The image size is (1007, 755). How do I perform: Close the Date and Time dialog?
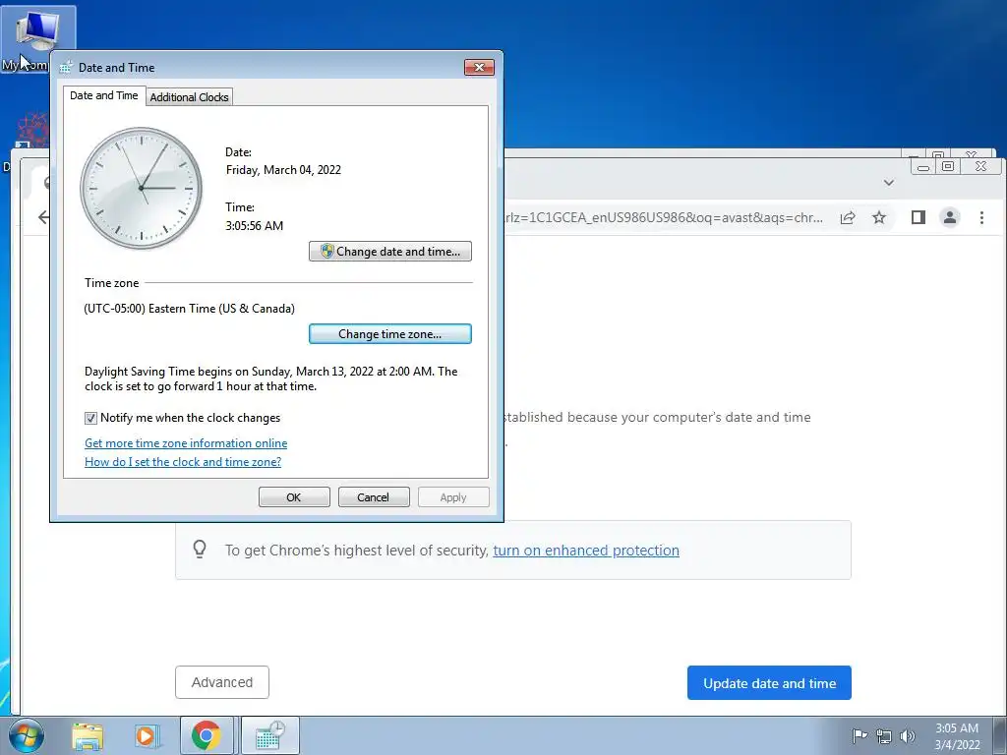(479, 68)
